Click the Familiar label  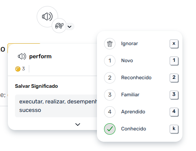tap(130, 95)
